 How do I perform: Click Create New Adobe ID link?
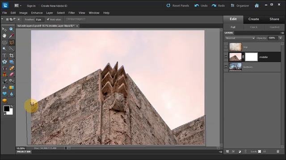click(x=54, y=6)
